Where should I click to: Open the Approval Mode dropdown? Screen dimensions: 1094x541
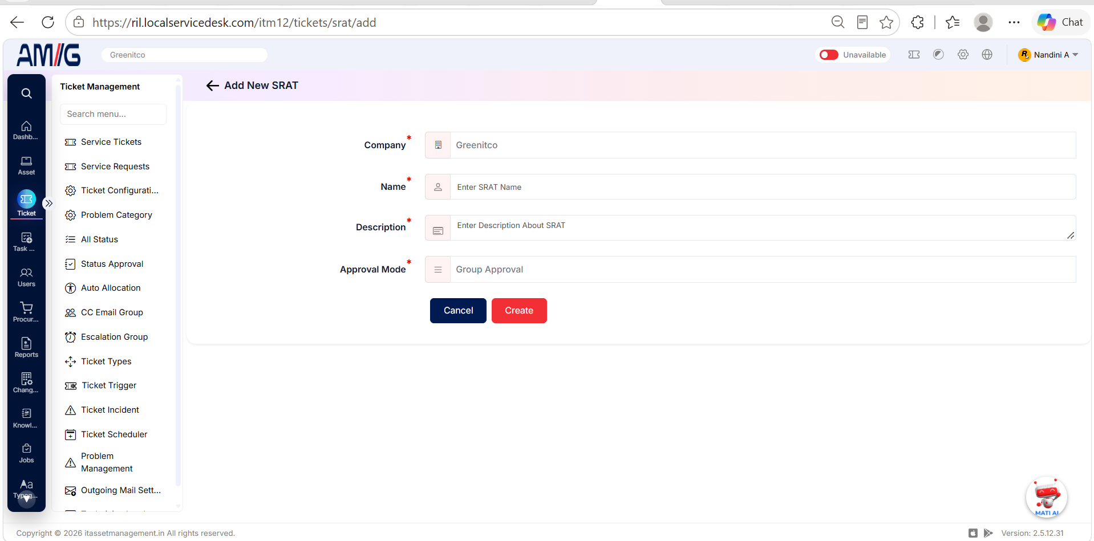[x=750, y=270]
